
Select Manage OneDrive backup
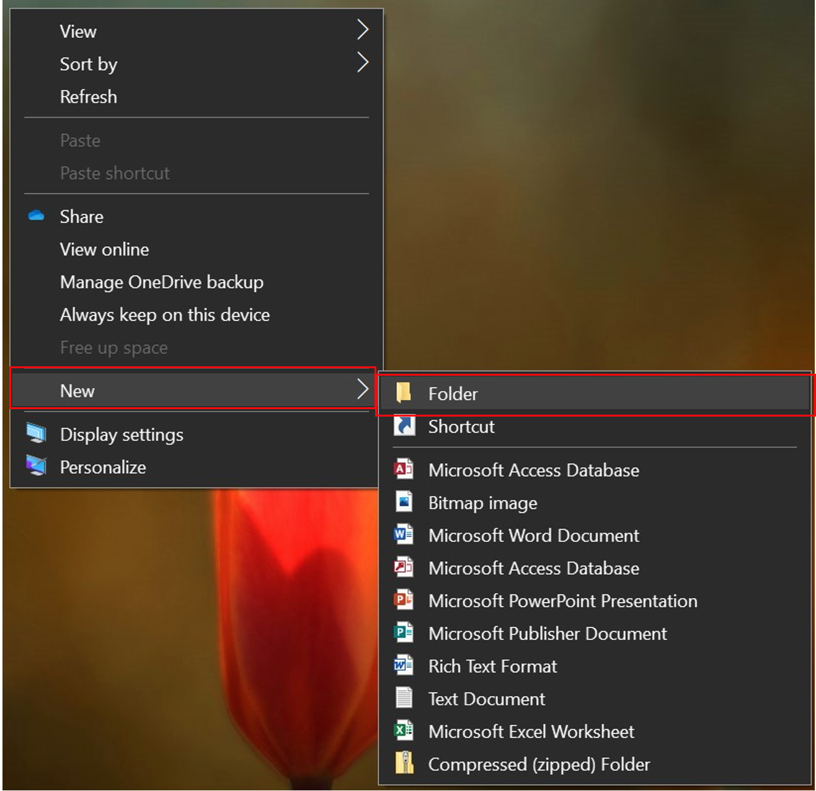[x=197, y=282]
